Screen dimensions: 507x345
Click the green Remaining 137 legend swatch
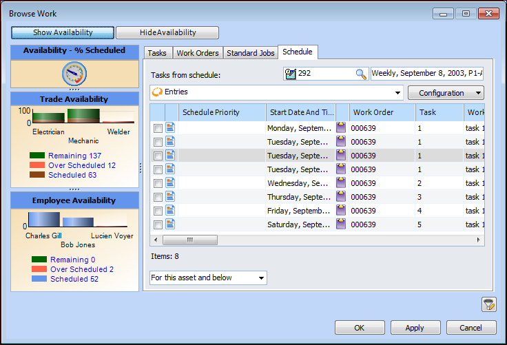tap(37, 156)
